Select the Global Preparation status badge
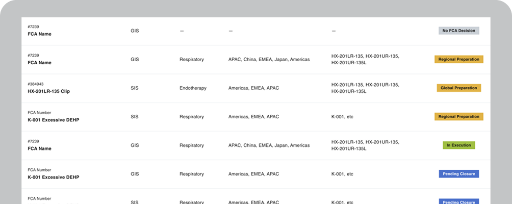 click(x=458, y=88)
